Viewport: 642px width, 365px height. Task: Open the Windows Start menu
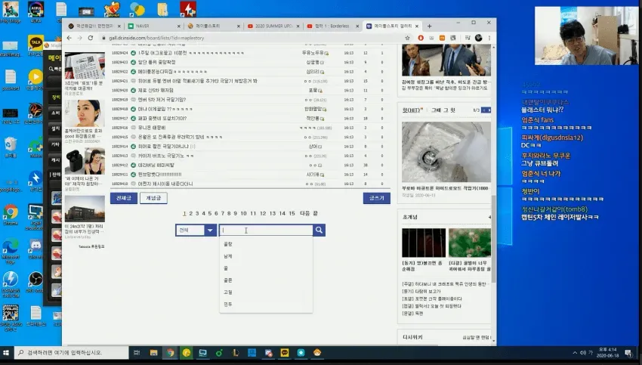coord(6,353)
